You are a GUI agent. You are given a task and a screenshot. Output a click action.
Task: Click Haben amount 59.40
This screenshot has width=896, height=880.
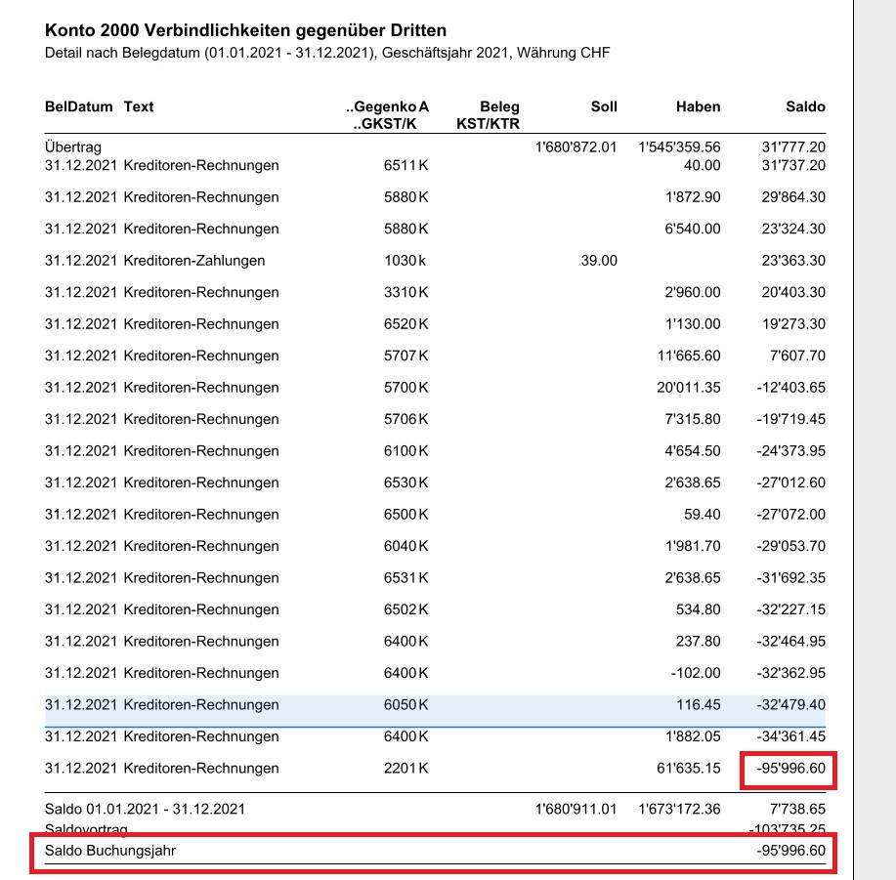(703, 515)
